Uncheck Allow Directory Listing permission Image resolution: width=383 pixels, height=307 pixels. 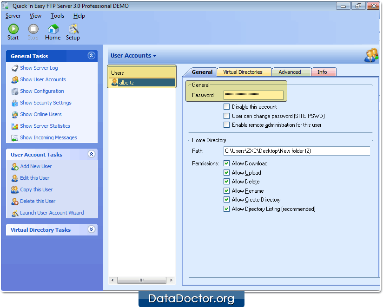226,209
